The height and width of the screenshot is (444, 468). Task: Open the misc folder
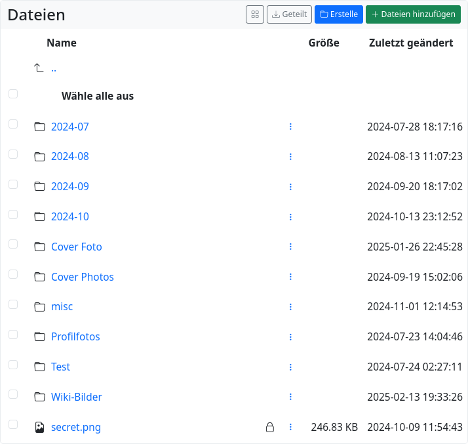click(62, 307)
